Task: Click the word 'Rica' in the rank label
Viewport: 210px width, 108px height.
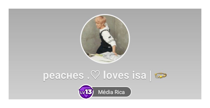Action: [x=120, y=92]
